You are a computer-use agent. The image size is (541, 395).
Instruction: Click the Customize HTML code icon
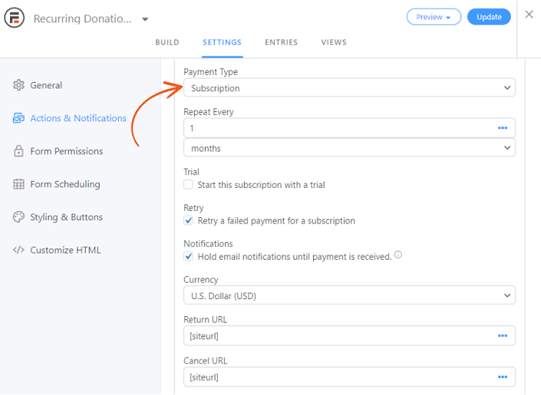[x=19, y=250]
